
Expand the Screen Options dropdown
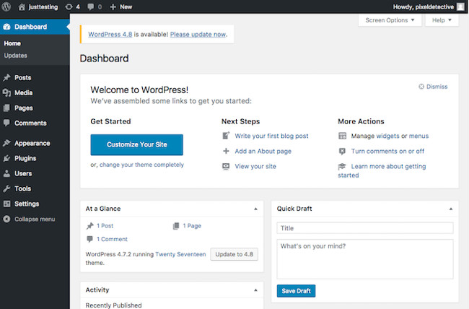coord(390,20)
